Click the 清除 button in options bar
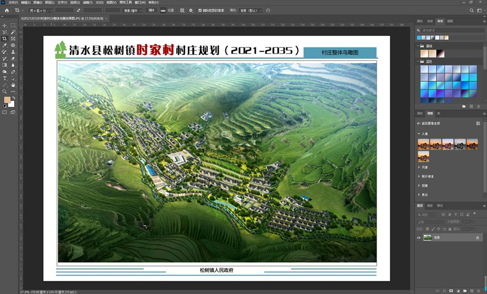Image resolution: width=487 pixels, height=294 pixels. pyautogui.click(x=151, y=10)
